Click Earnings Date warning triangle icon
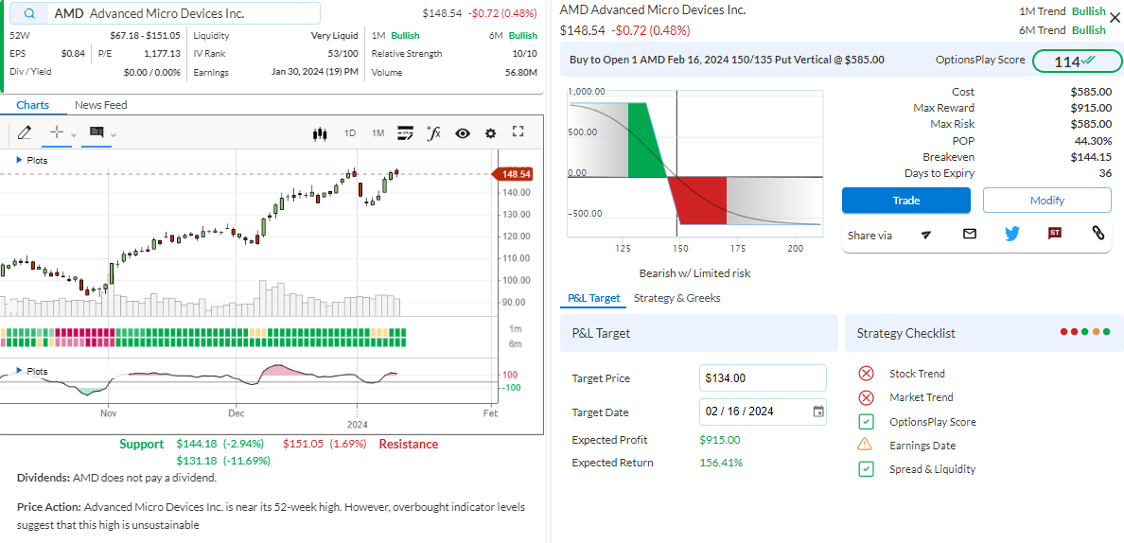 click(865, 445)
